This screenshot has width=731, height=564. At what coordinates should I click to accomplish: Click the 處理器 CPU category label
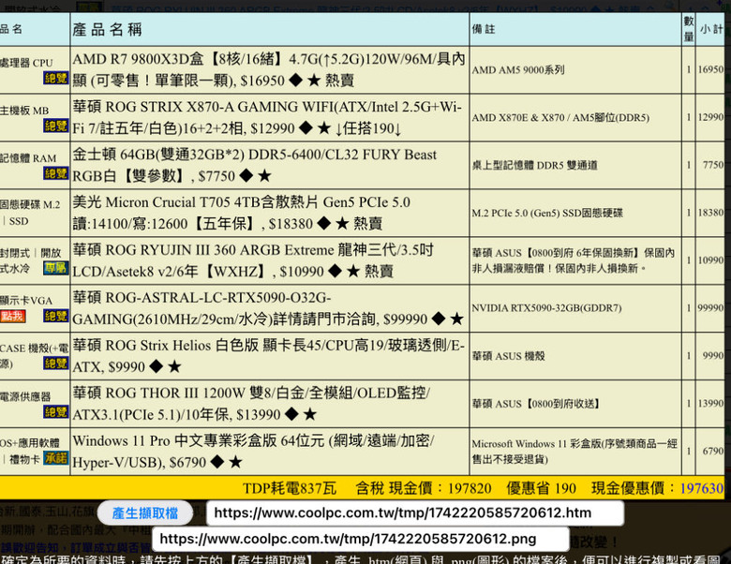(26, 63)
